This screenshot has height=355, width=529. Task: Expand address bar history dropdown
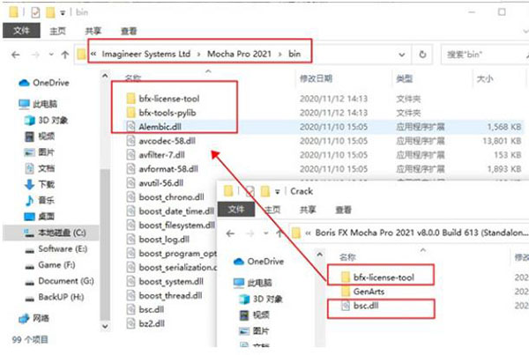point(401,55)
